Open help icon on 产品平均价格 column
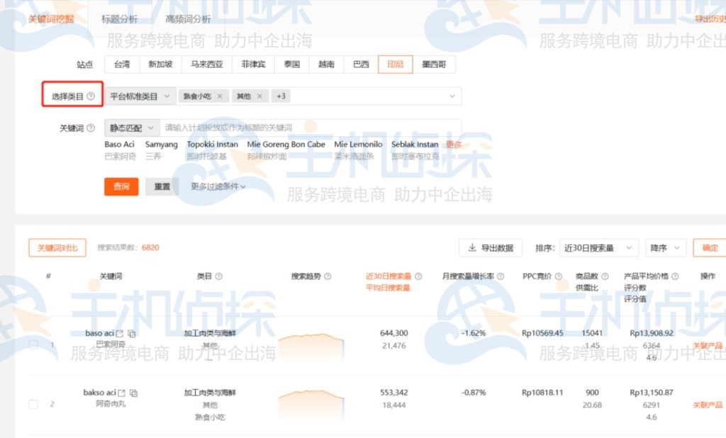The width and height of the screenshot is (726, 438). tap(674, 275)
